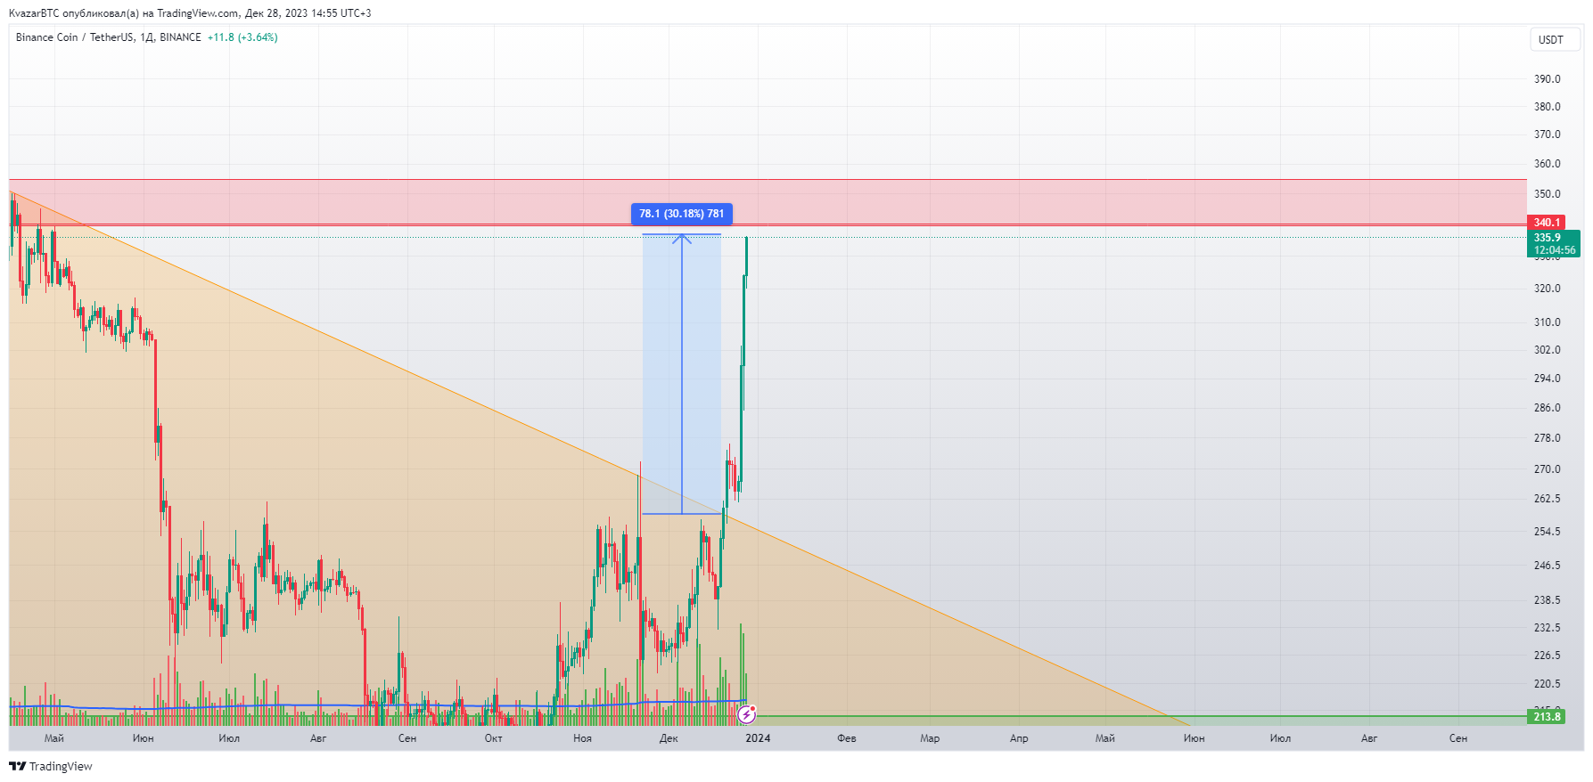Click the 246.5 price axis label
The image size is (1593, 782).
click(1548, 566)
